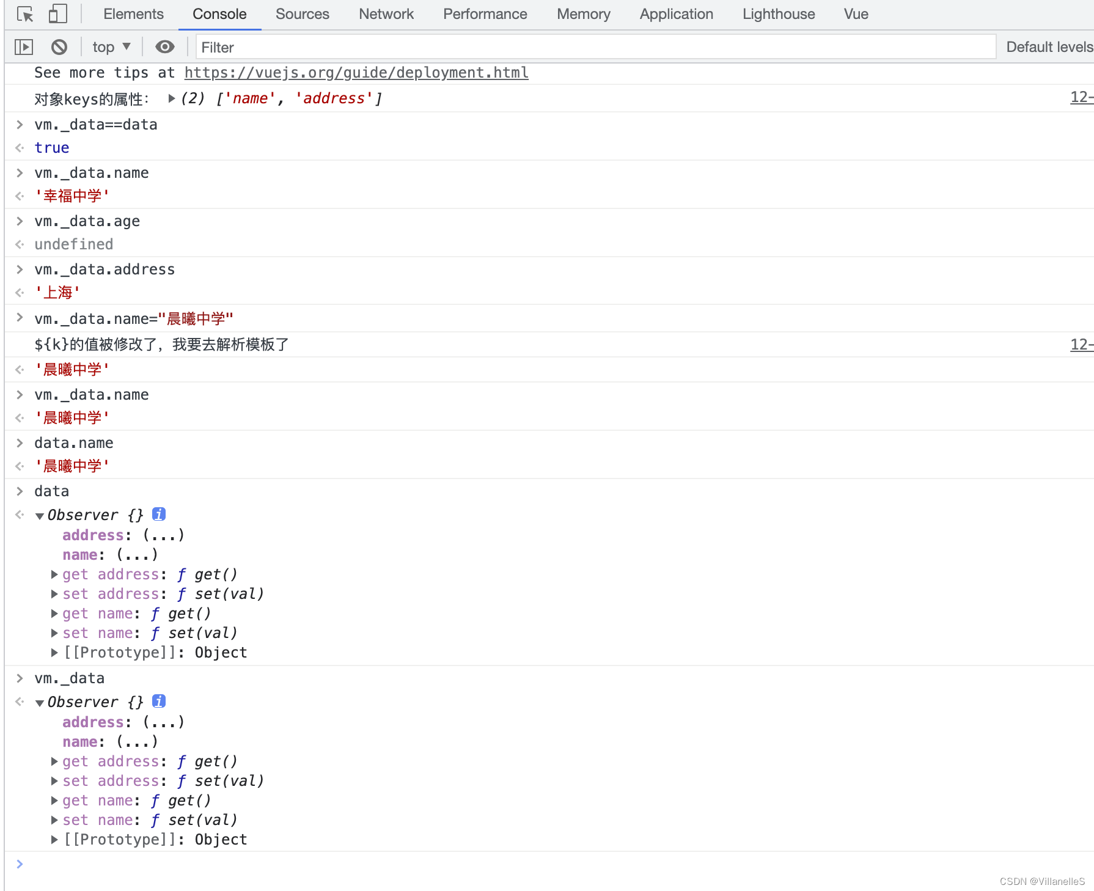Screen dimensions: 1094x891
Task: Invoke name (...) getter in second Observer
Action: 138,742
